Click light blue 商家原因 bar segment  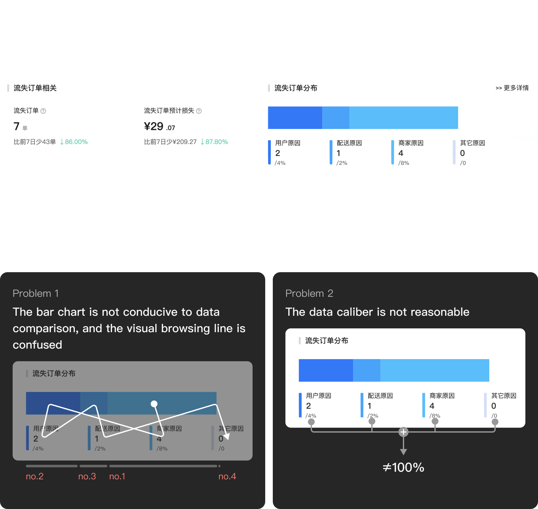403,118
